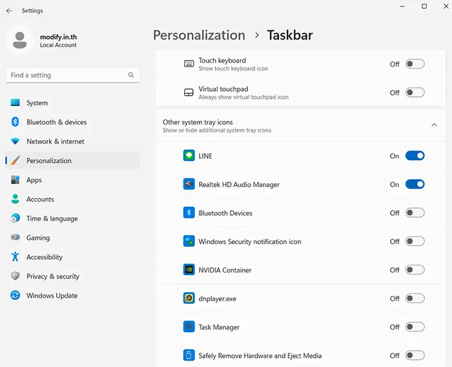Click the Privacy & security shield icon
This screenshot has height=367, width=452.
(x=15, y=276)
